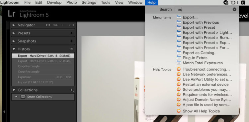
Task: Open the File menu
Action: [x=27, y=3]
